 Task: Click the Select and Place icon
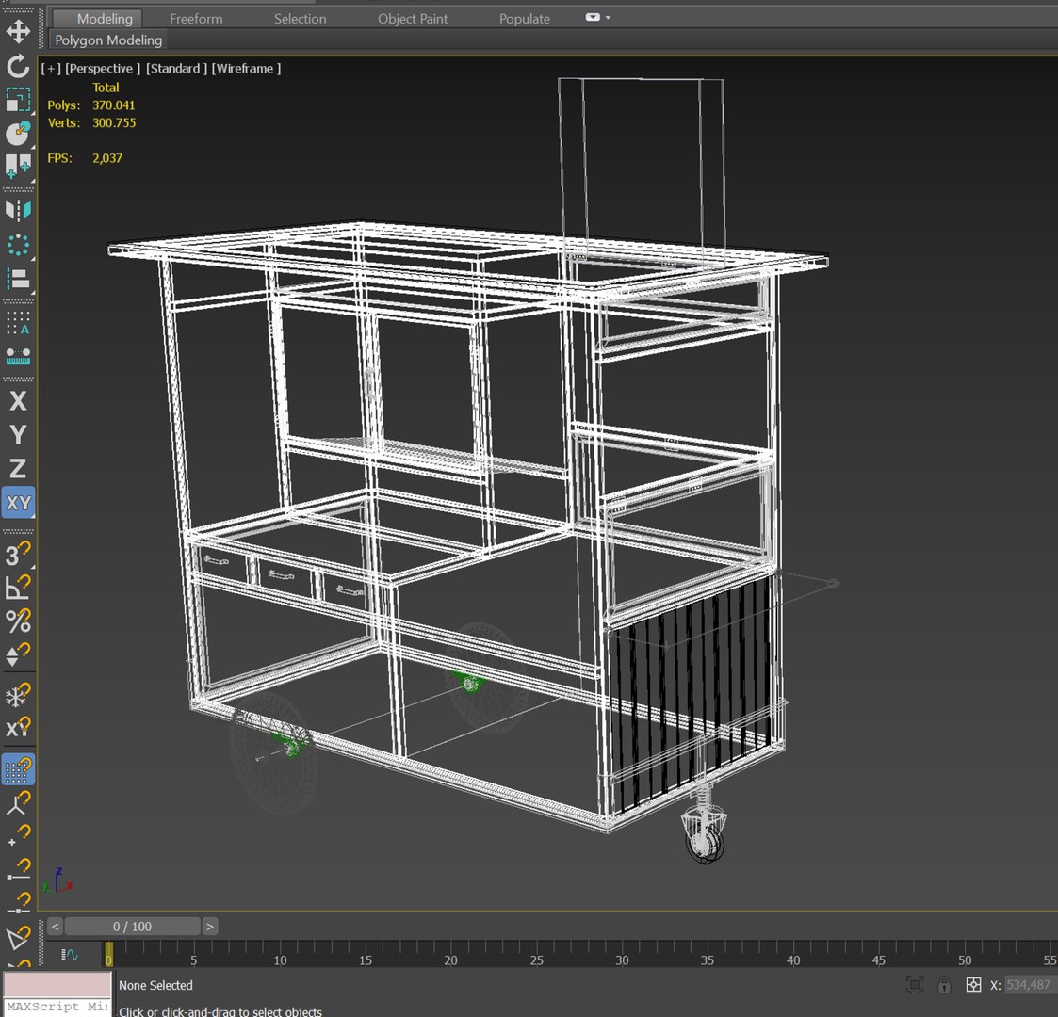pyautogui.click(x=18, y=134)
